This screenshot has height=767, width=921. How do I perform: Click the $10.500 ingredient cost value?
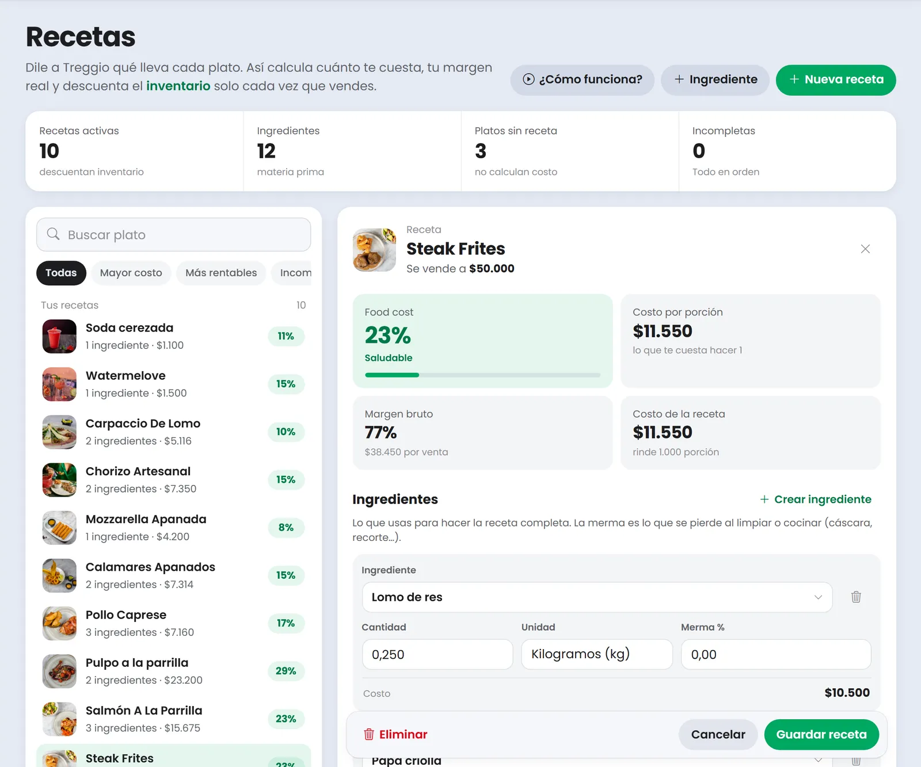click(847, 692)
